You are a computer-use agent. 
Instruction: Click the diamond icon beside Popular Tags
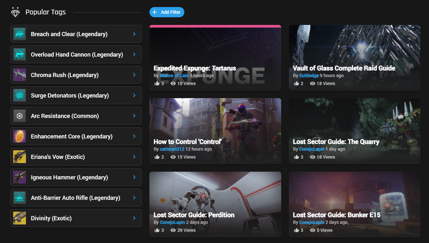(x=15, y=12)
